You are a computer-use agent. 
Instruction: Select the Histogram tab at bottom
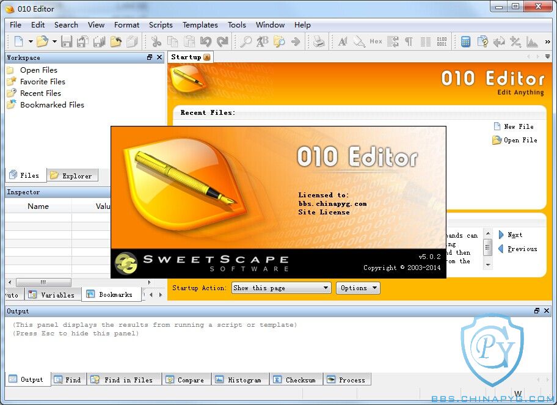[x=240, y=380]
